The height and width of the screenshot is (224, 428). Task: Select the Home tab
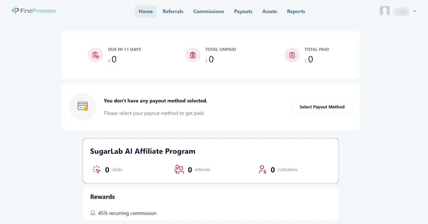pyautogui.click(x=146, y=11)
